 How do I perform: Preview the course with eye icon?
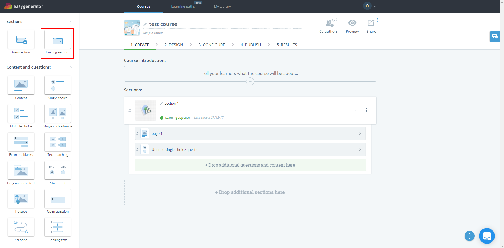point(352,23)
